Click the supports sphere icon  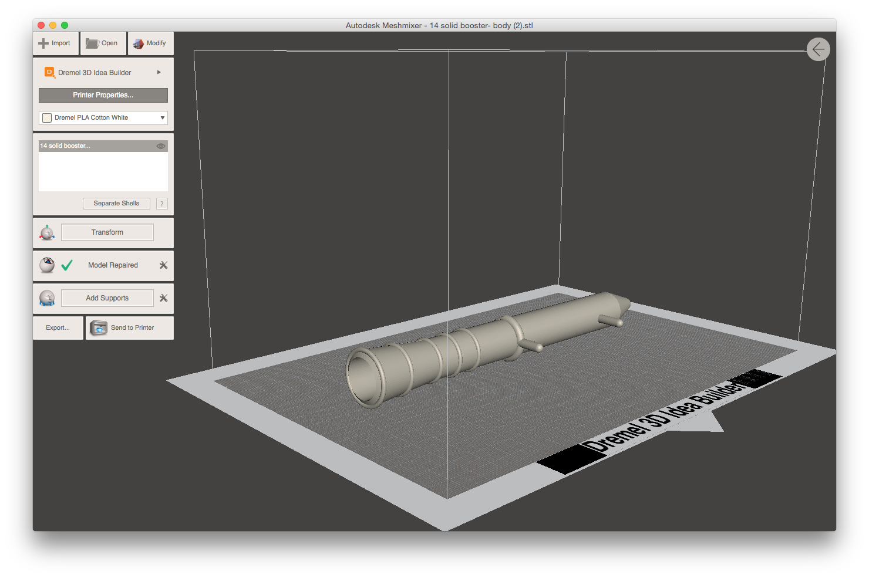click(47, 298)
